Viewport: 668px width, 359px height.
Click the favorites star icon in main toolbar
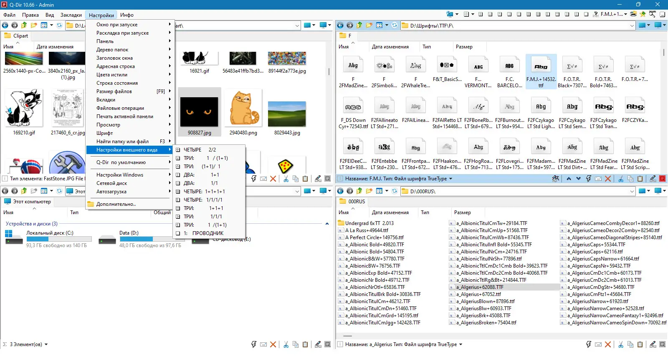(643, 14)
